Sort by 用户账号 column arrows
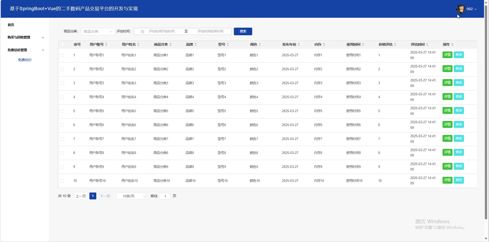Screen dimensions: 489x242 [x=106, y=45]
